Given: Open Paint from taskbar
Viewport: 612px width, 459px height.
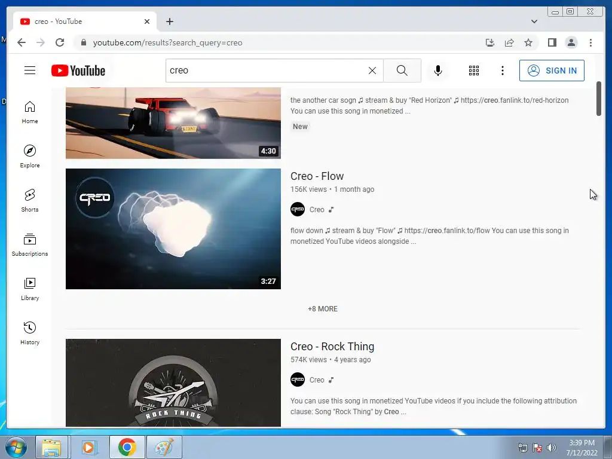Looking at the screenshot, I should pyautogui.click(x=164, y=447).
